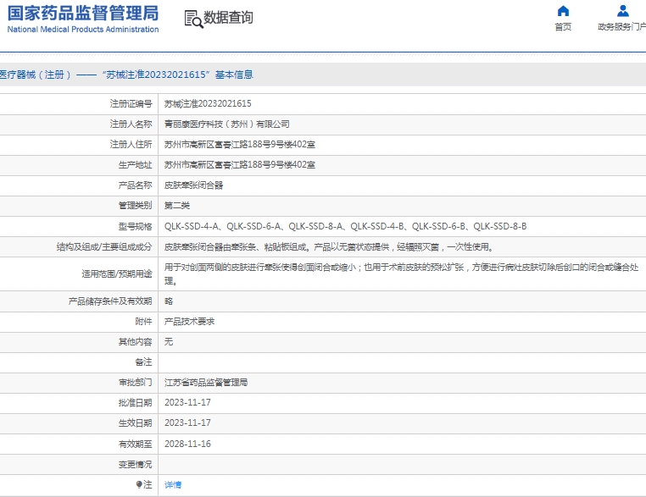The width and height of the screenshot is (646, 497).
Task: Click the 其他内容 value 无
Action: 169,341
